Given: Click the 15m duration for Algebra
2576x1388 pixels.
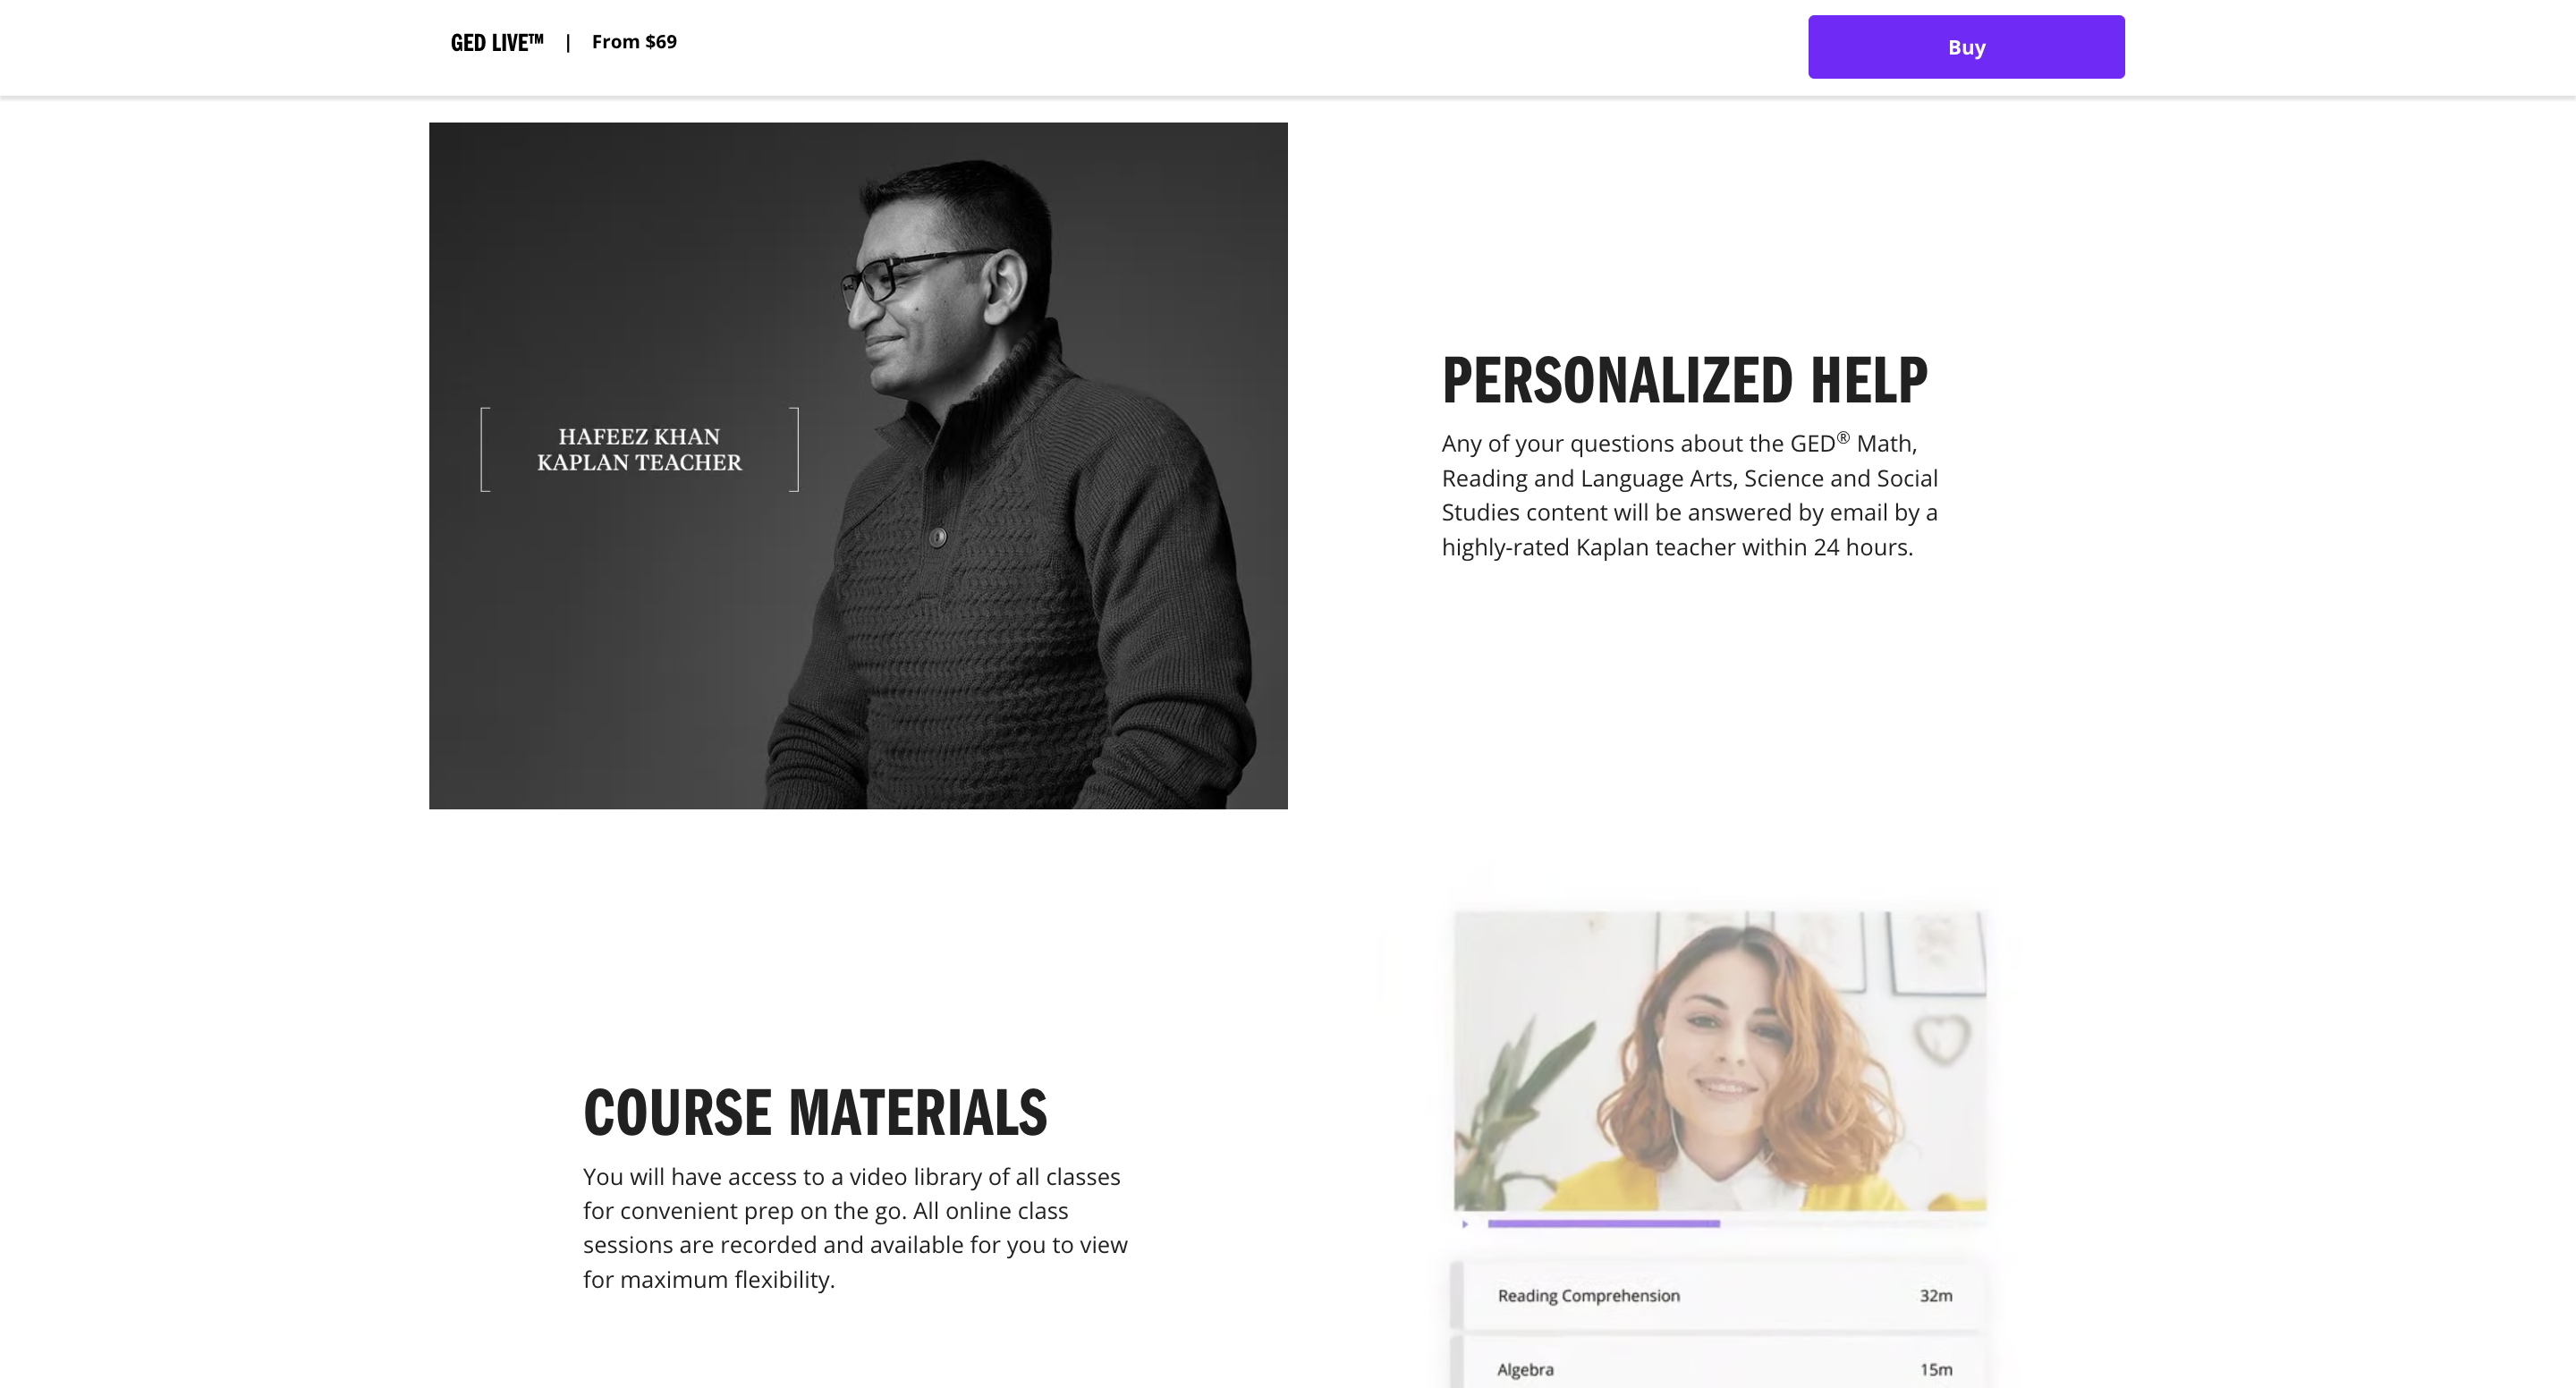Looking at the screenshot, I should pyautogui.click(x=1936, y=1370).
